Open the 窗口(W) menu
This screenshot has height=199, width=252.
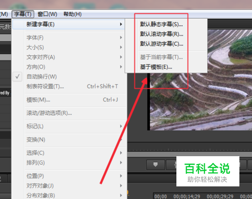(47, 14)
